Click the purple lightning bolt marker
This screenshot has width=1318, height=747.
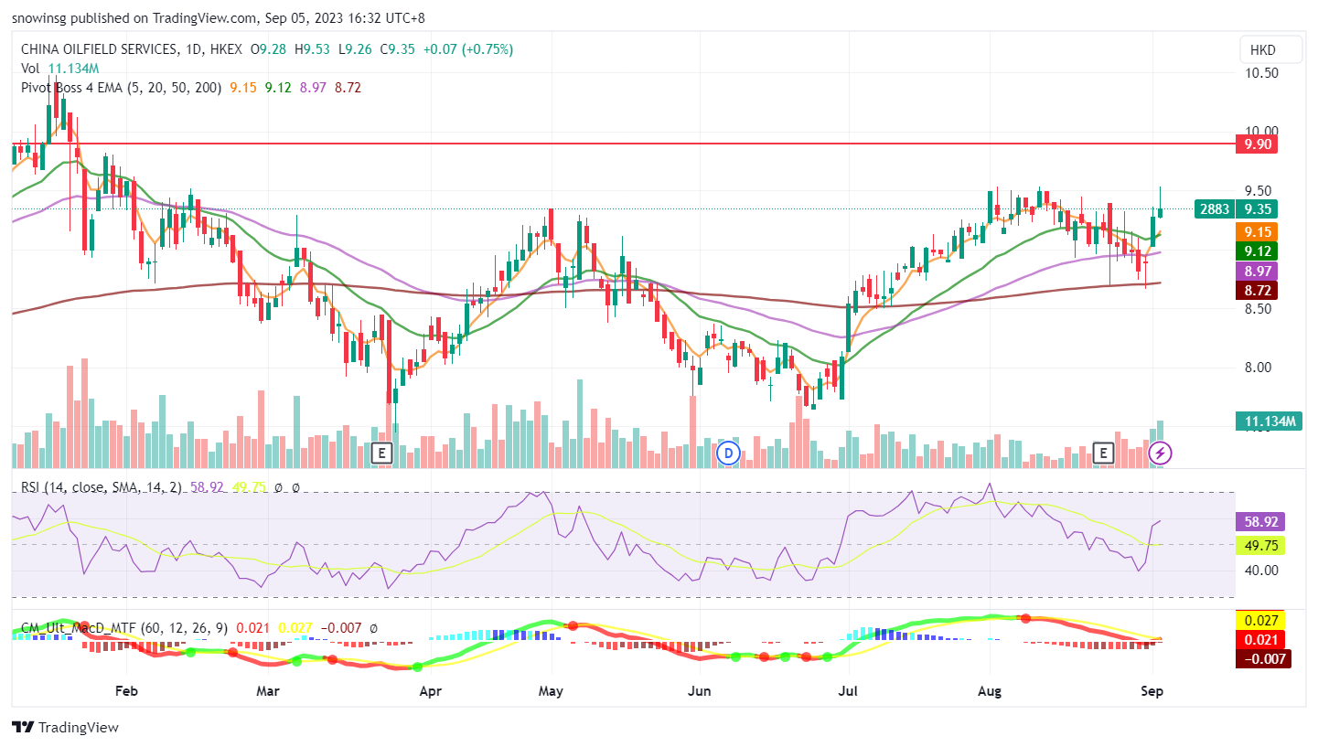(x=1161, y=453)
